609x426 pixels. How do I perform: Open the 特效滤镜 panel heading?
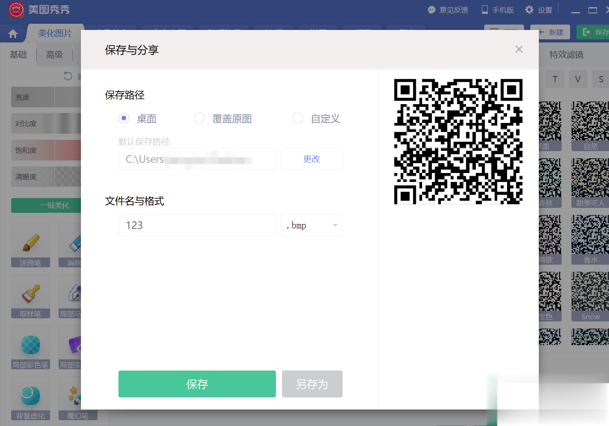coord(566,55)
